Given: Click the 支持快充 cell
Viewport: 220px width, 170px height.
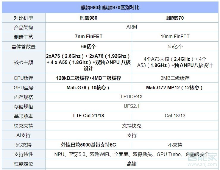Looking at the screenshot, I should coord(132,126).
